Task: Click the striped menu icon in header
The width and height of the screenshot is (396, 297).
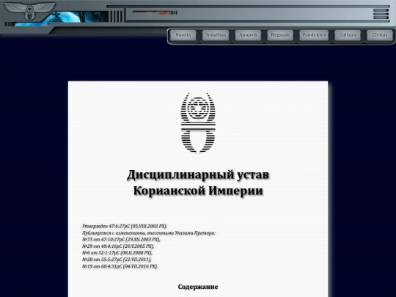Action: (381, 14)
